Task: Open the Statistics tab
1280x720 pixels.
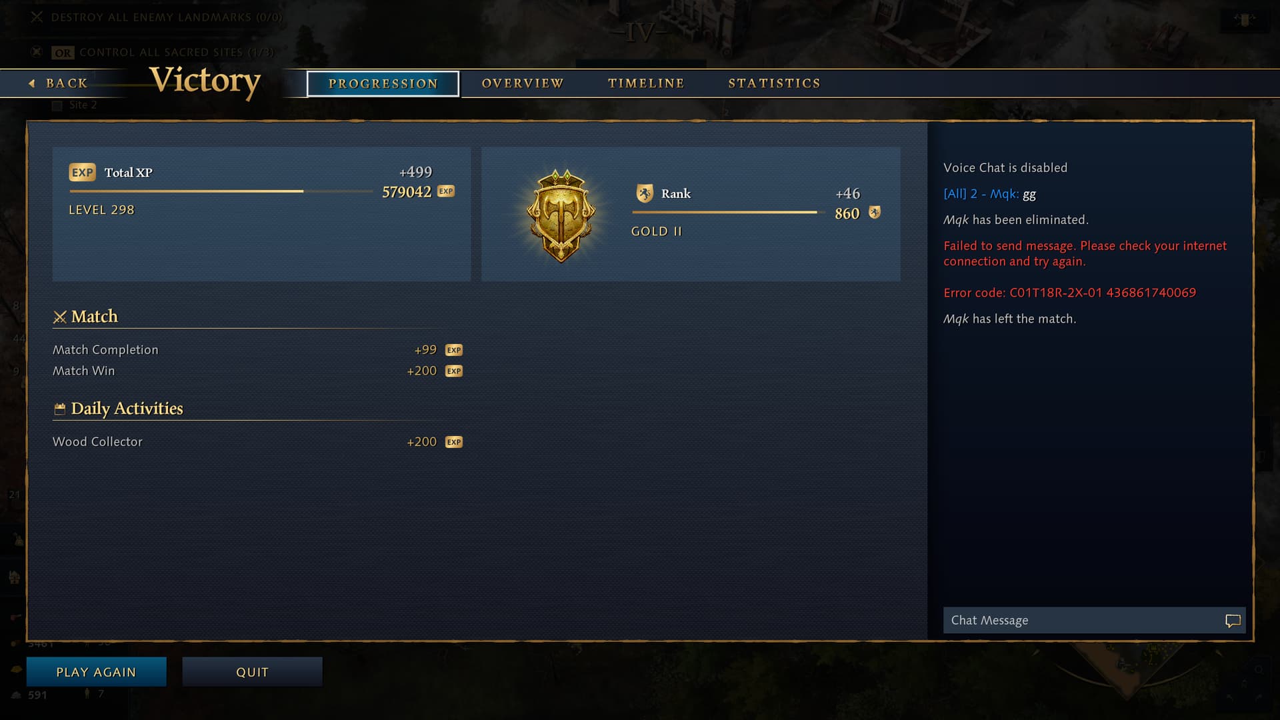Action: [774, 83]
